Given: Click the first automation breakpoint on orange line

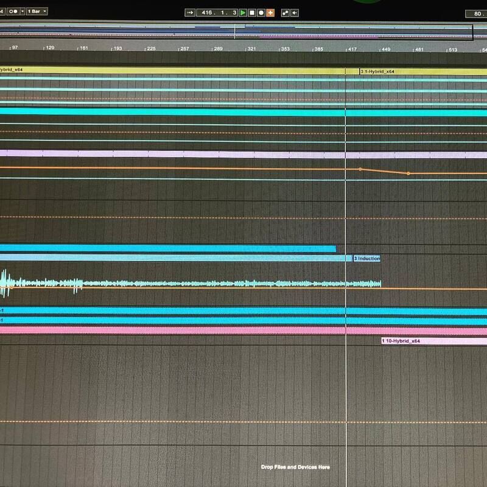Looking at the screenshot, I should click(360, 169).
